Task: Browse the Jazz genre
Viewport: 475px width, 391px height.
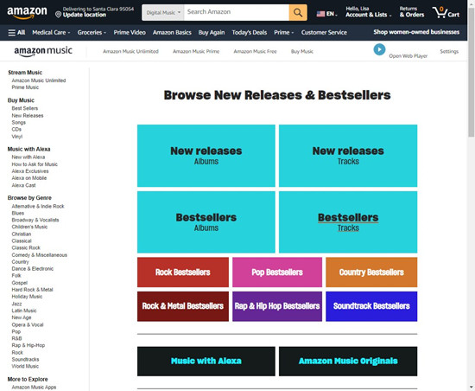Action: pyautogui.click(x=16, y=304)
